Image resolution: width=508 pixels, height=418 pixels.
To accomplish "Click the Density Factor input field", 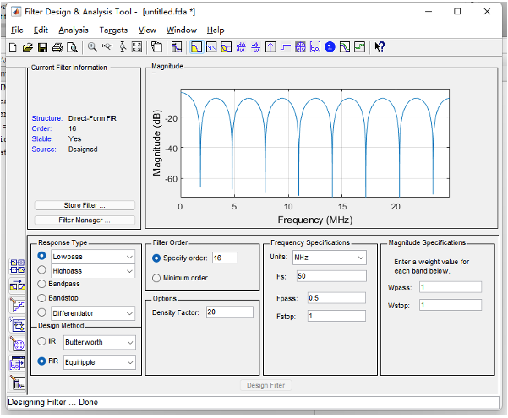I will pos(229,312).
